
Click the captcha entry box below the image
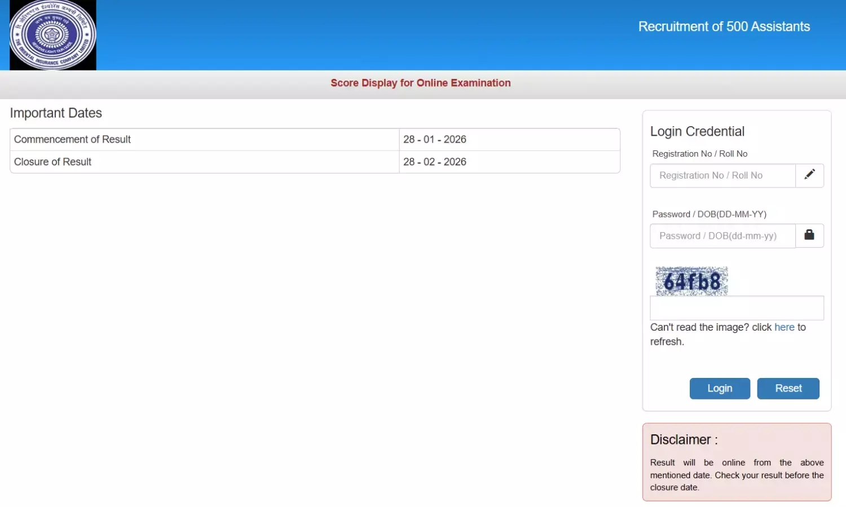[736, 308]
